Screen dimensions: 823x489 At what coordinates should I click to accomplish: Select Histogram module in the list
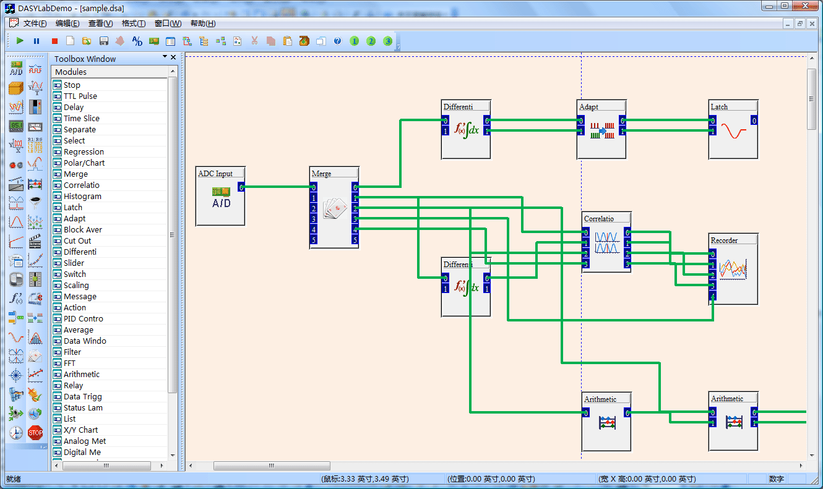point(82,196)
